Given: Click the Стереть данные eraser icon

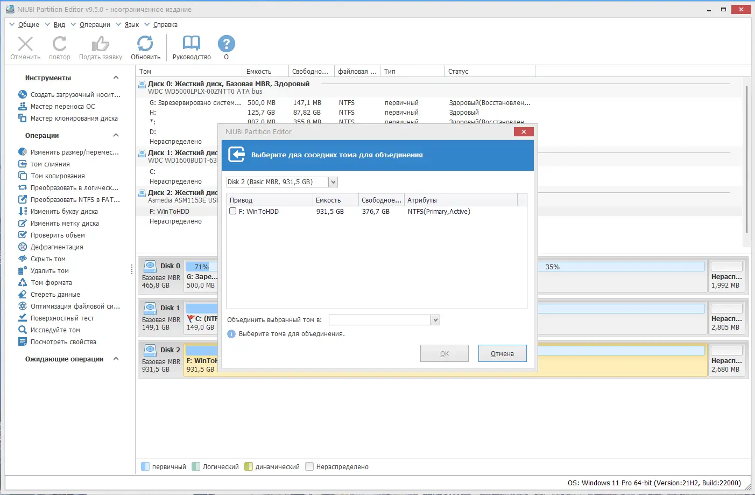Looking at the screenshot, I should (x=23, y=294).
